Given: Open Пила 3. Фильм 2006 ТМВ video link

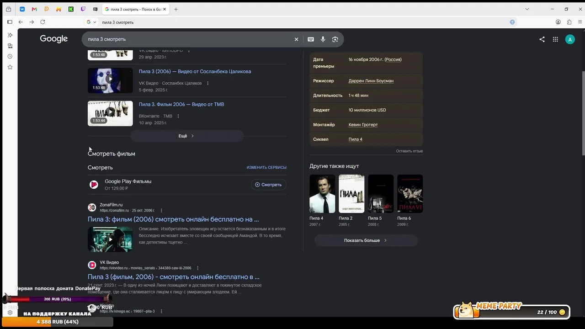Looking at the screenshot, I should [181, 104].
